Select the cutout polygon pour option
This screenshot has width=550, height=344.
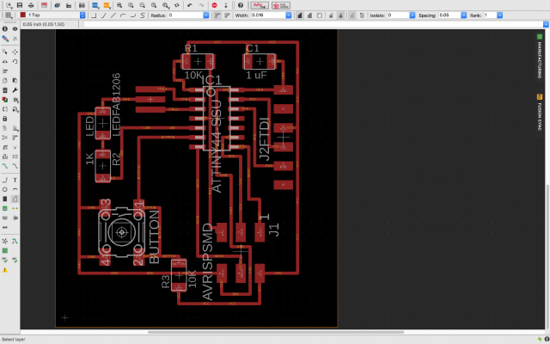coord(320,15)
